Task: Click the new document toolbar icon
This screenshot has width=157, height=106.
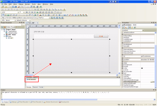Action: (9, 7)
